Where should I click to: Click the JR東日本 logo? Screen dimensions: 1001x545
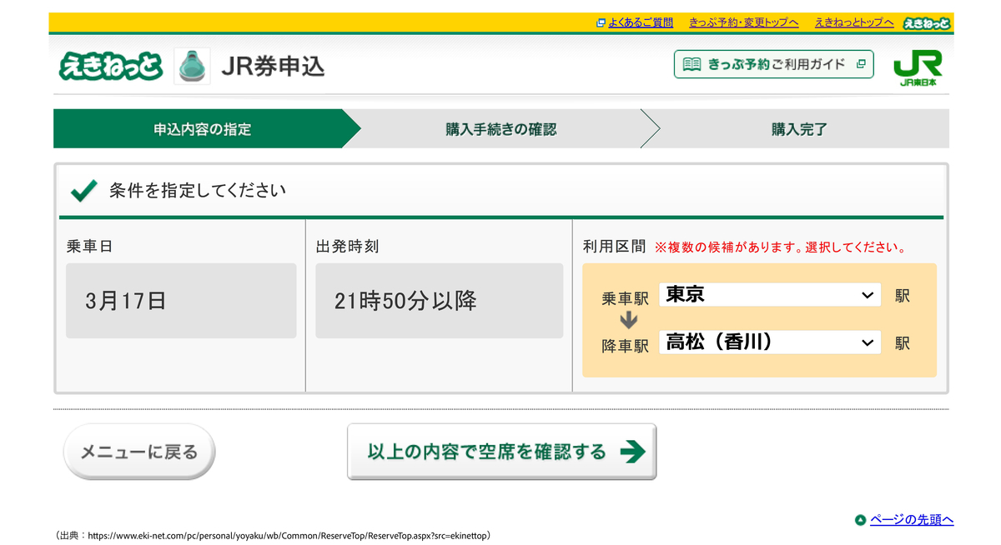(918, 67)
